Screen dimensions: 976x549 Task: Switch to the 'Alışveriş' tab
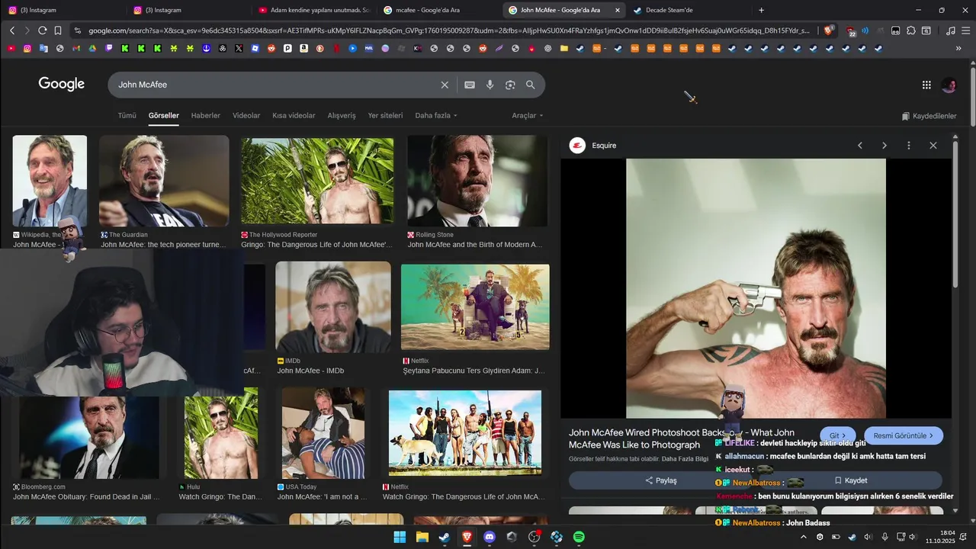coord(342,116)
